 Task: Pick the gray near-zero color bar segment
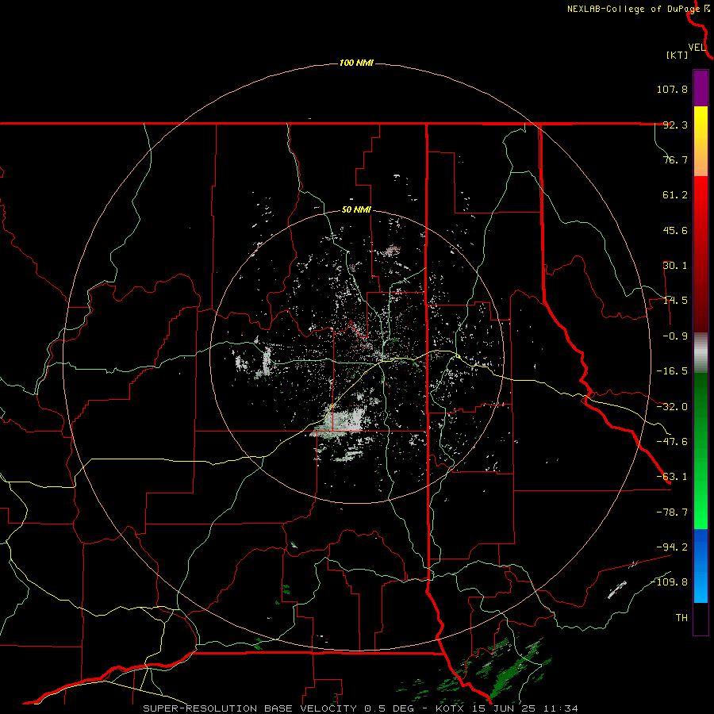click(701, 353)
